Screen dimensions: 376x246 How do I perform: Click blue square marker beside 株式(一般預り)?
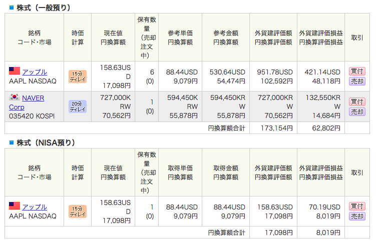12,7
